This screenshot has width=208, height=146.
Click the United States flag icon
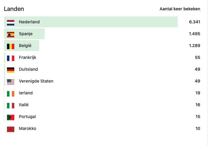coord(11,81)
